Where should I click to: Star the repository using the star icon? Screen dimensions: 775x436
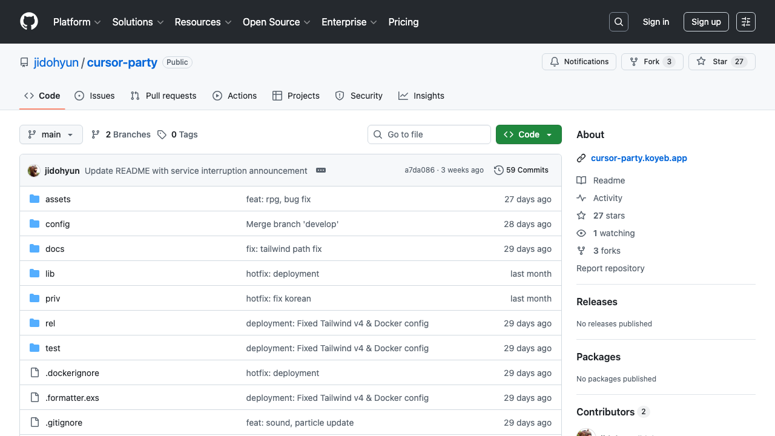tap(701, 61)
